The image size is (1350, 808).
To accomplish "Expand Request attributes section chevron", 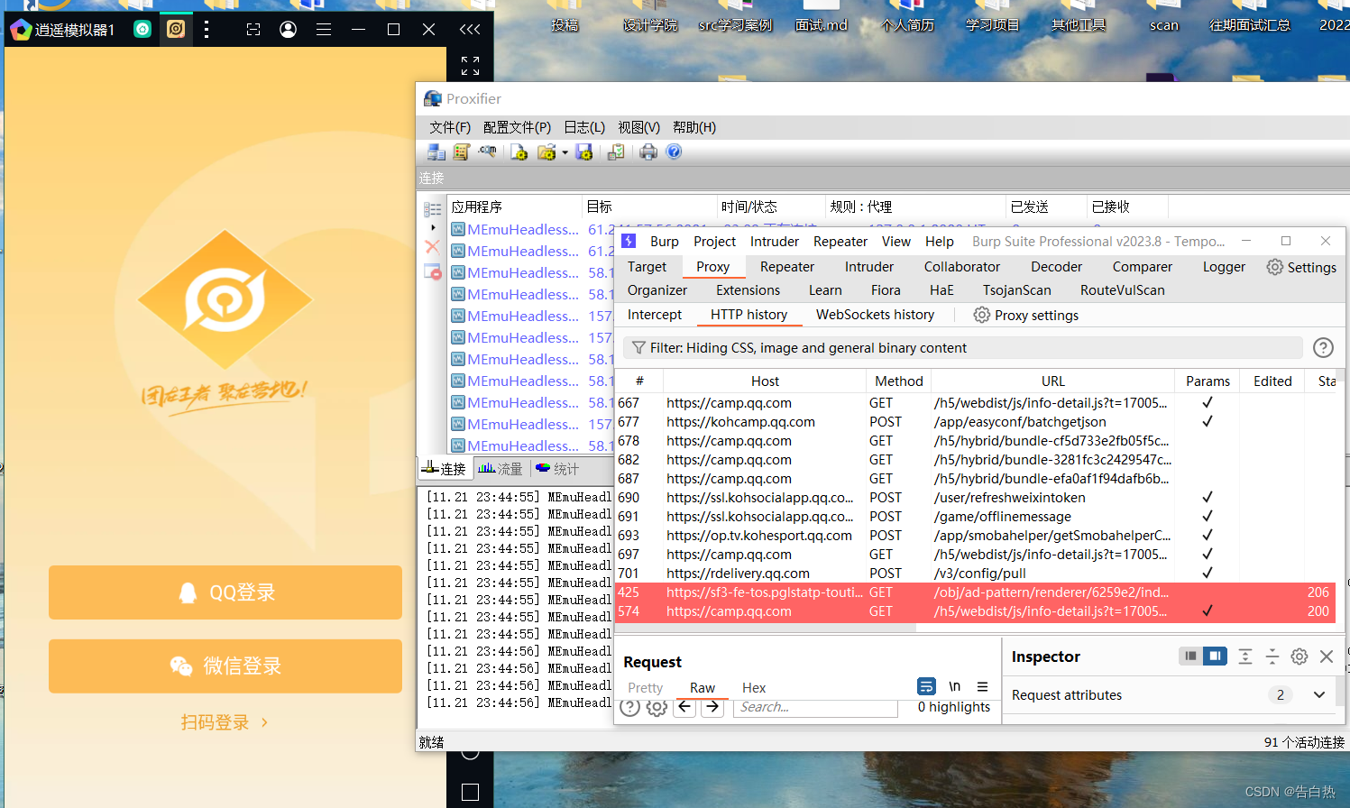I will click(x=1319, y=695).
